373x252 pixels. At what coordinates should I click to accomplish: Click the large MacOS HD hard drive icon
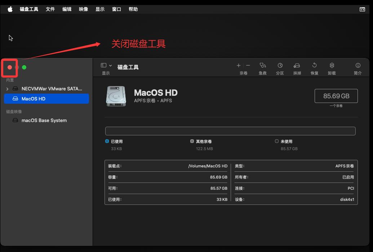click(x=116, y=96)
